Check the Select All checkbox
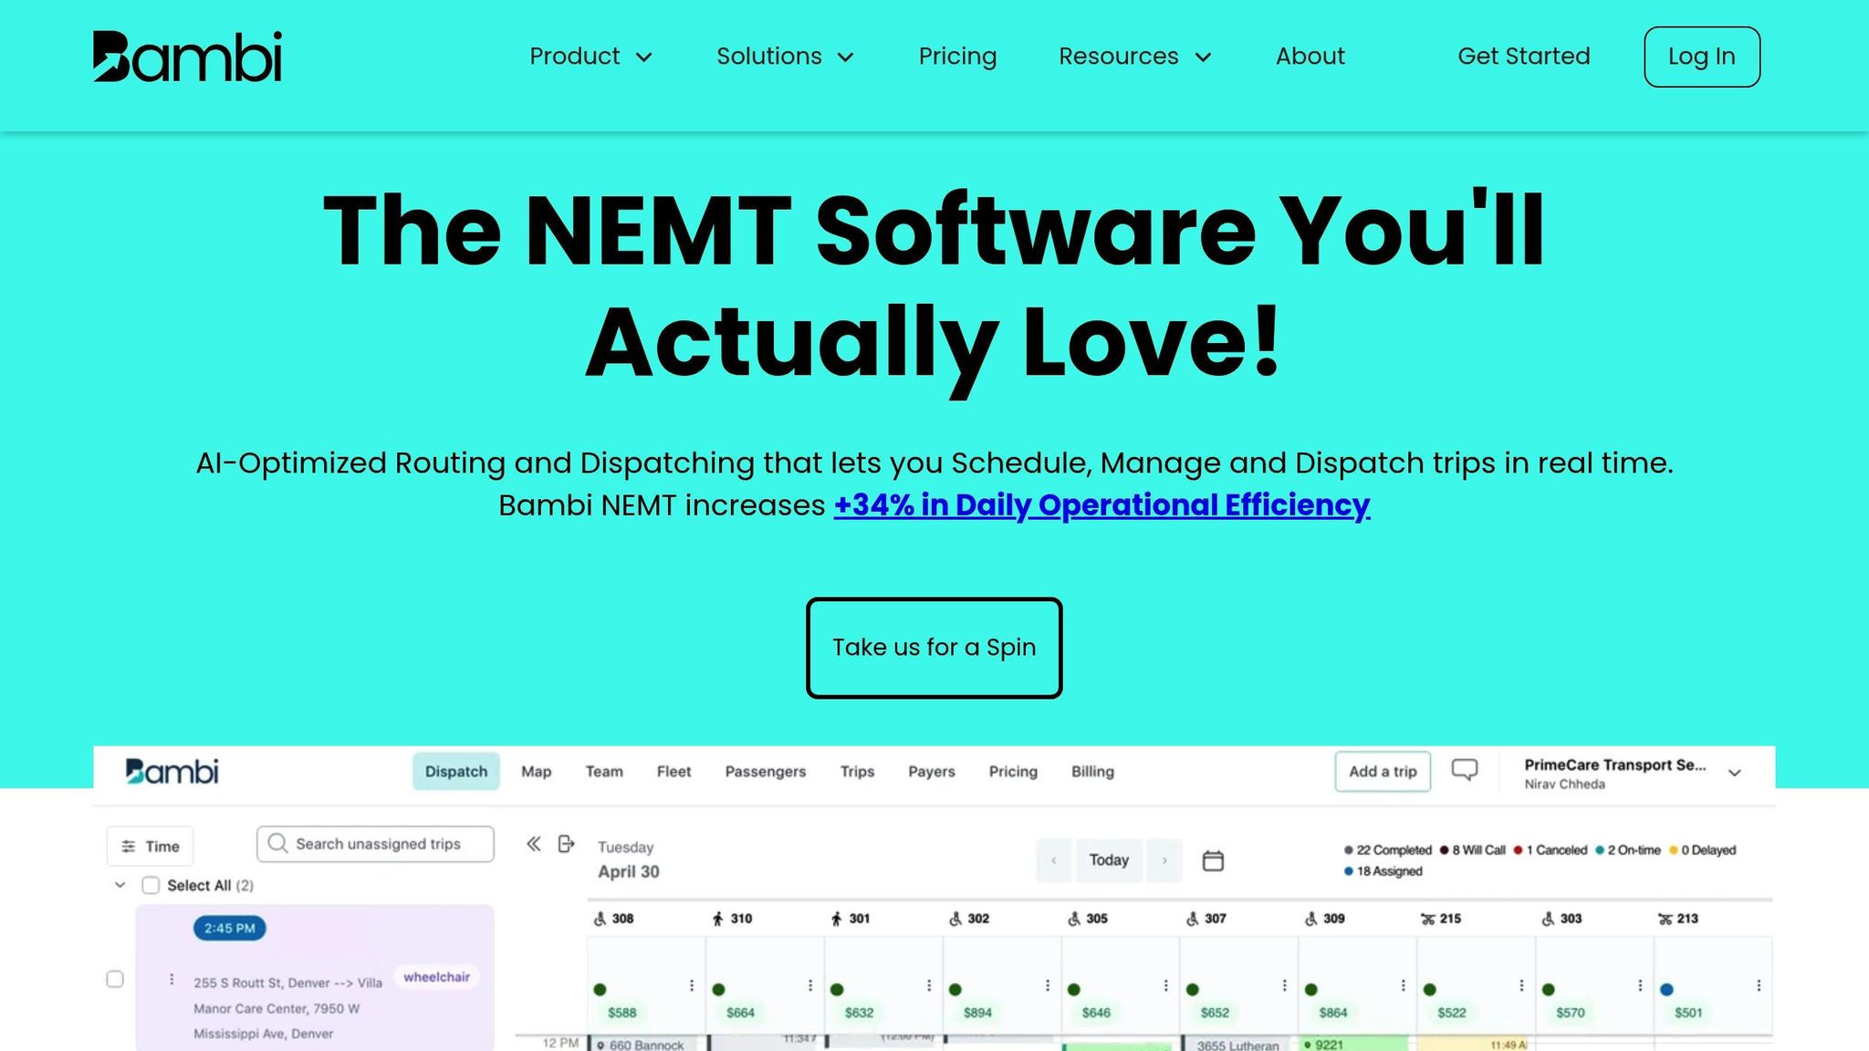 (x=151, y=885)
